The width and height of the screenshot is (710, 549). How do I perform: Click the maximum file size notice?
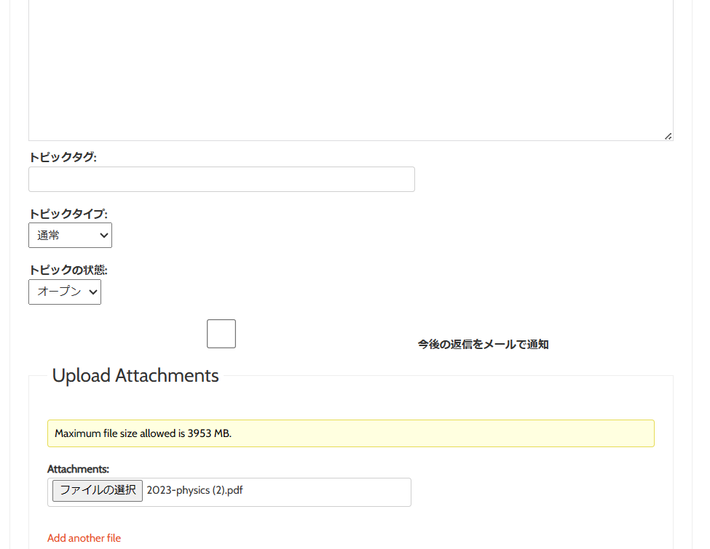coord(143,433)
